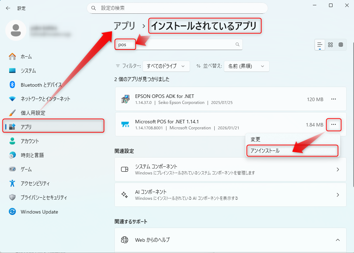Click the 関連設定 heading
The image size is (354, 253).
[x=124, y=151]
